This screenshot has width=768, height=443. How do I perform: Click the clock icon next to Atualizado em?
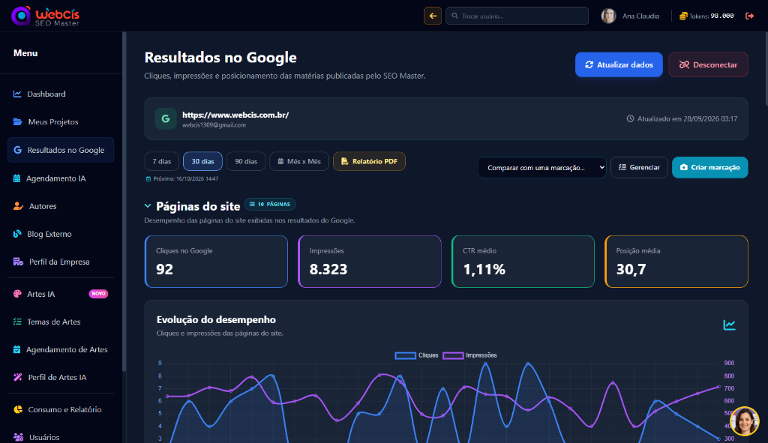(630, 118)
